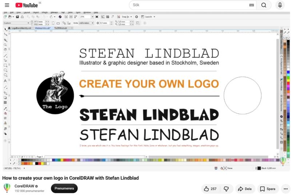Click the 'The Logo' black circle graphic
The height and width of the screenshot is (195, 291).
(55, 92)
